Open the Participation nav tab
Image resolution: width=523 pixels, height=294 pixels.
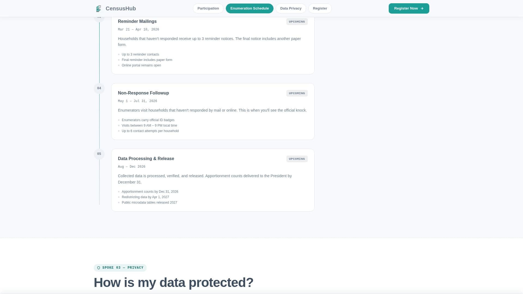208,8
